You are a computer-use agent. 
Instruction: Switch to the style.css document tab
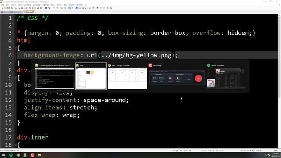pos(29,12)
